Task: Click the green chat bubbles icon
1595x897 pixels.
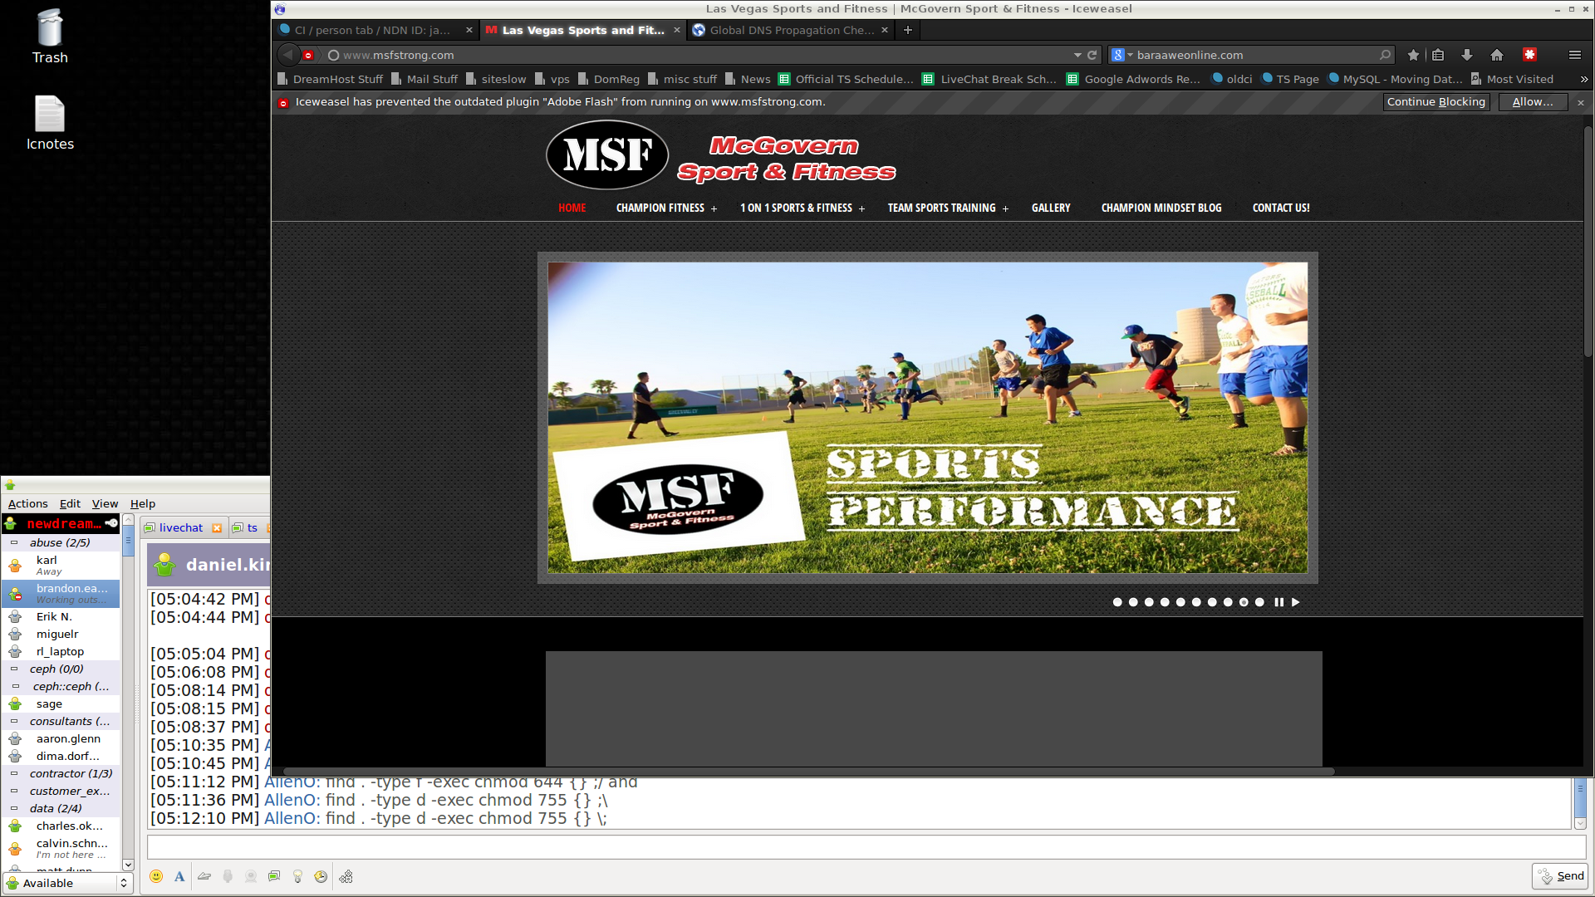Action: point(274,876)
